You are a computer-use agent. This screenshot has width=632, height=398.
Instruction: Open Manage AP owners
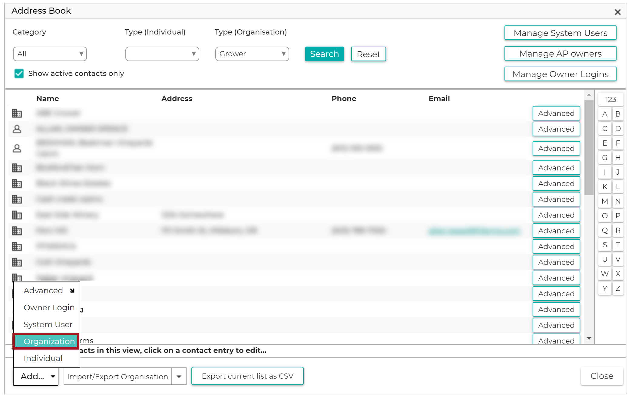[x=560, y=54]
